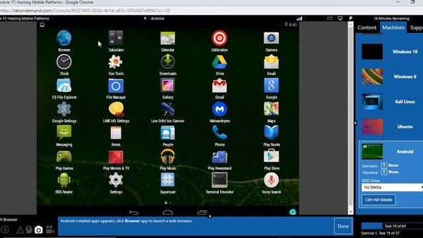This screenshot has height=238, width=423.
Task: Select the Android machine thumbnail
Action: [x=372, y=151]
